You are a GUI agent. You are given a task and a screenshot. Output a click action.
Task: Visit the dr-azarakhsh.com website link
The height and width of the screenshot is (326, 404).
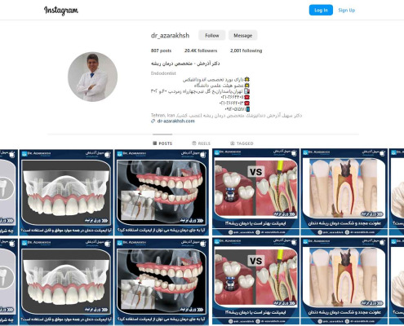(x=175, y=121)
